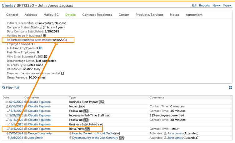Click phone icon on the 6/3/2025 Follow-up row
235x143 pixels.
point(8,111)
